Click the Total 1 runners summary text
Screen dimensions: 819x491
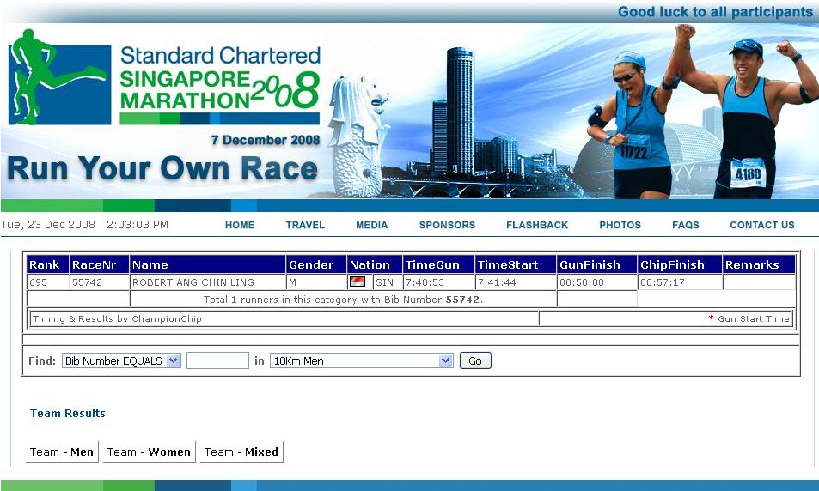(x=343, y=300)
